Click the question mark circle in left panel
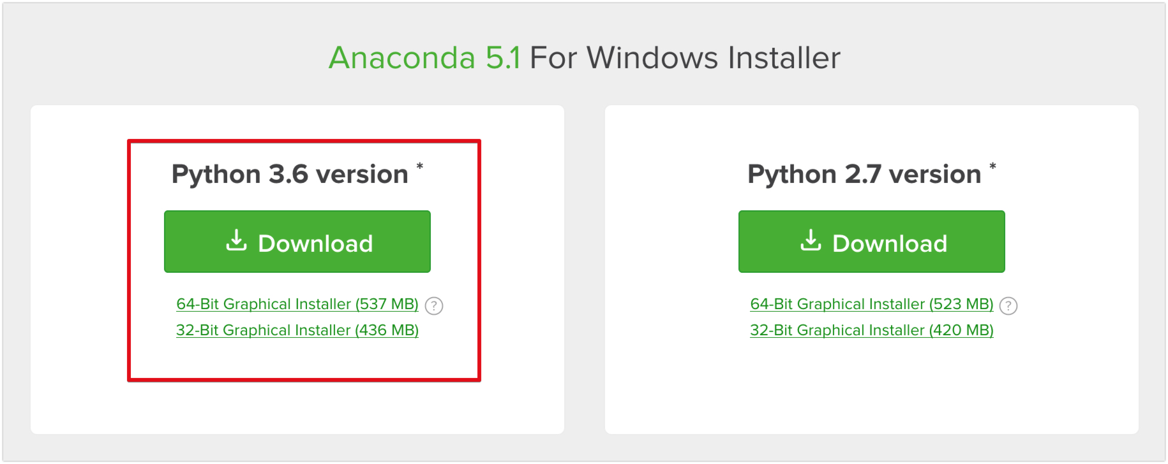The image size is (1168, 464). click(x=433, y=306)
